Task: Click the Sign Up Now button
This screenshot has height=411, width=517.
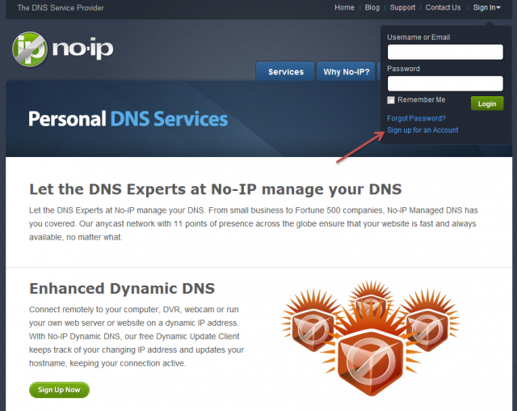Action: coord(59,390)
